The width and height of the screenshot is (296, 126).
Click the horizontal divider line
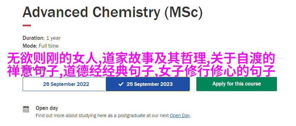pyautogui.click(x=280, y=58)
